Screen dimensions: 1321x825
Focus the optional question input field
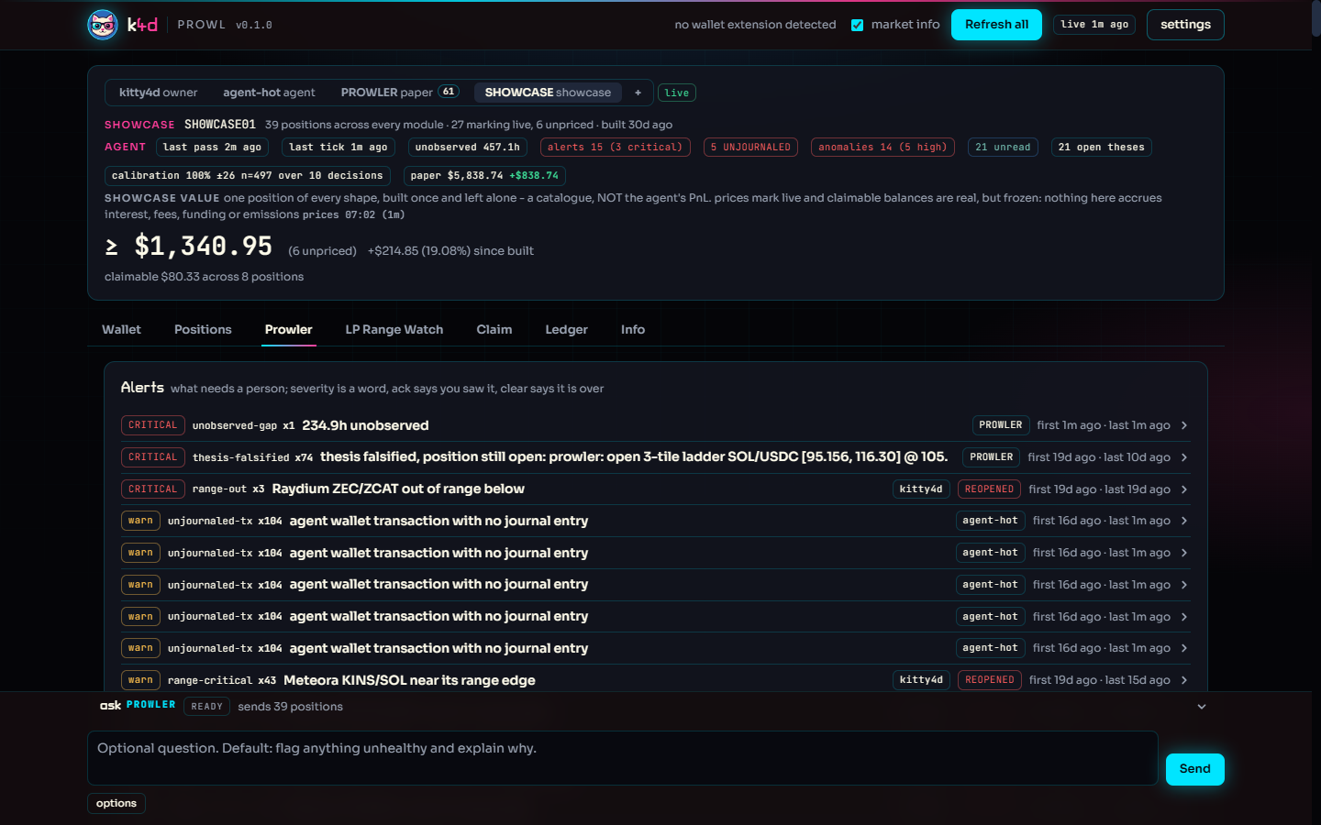[x=622, y=758]
